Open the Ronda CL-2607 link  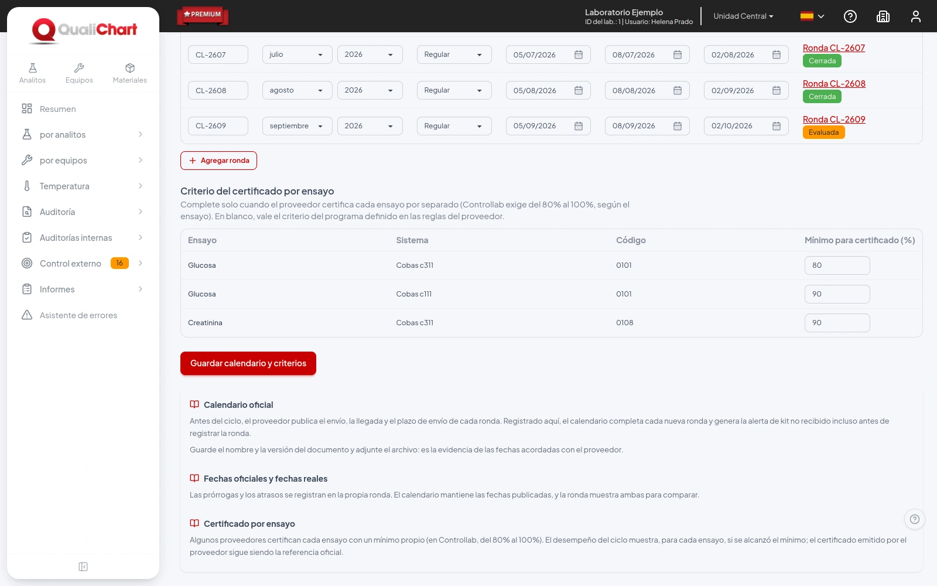tap(834, 48)
